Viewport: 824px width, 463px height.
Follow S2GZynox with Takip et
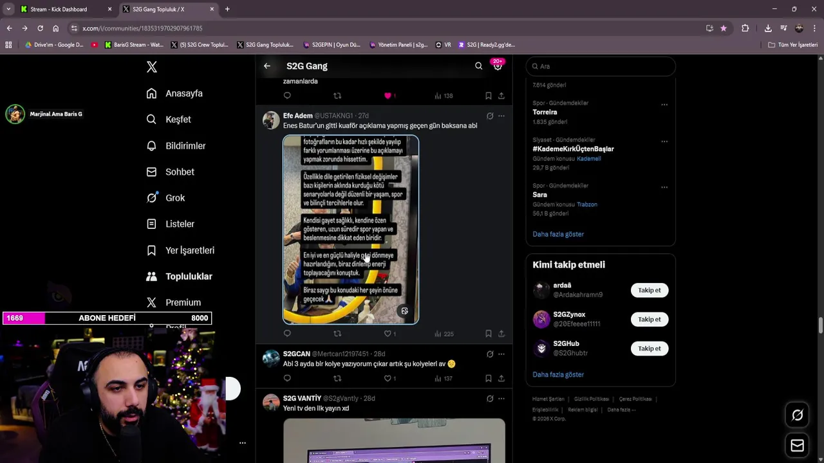pyautogui.click(x=650, y=320)
